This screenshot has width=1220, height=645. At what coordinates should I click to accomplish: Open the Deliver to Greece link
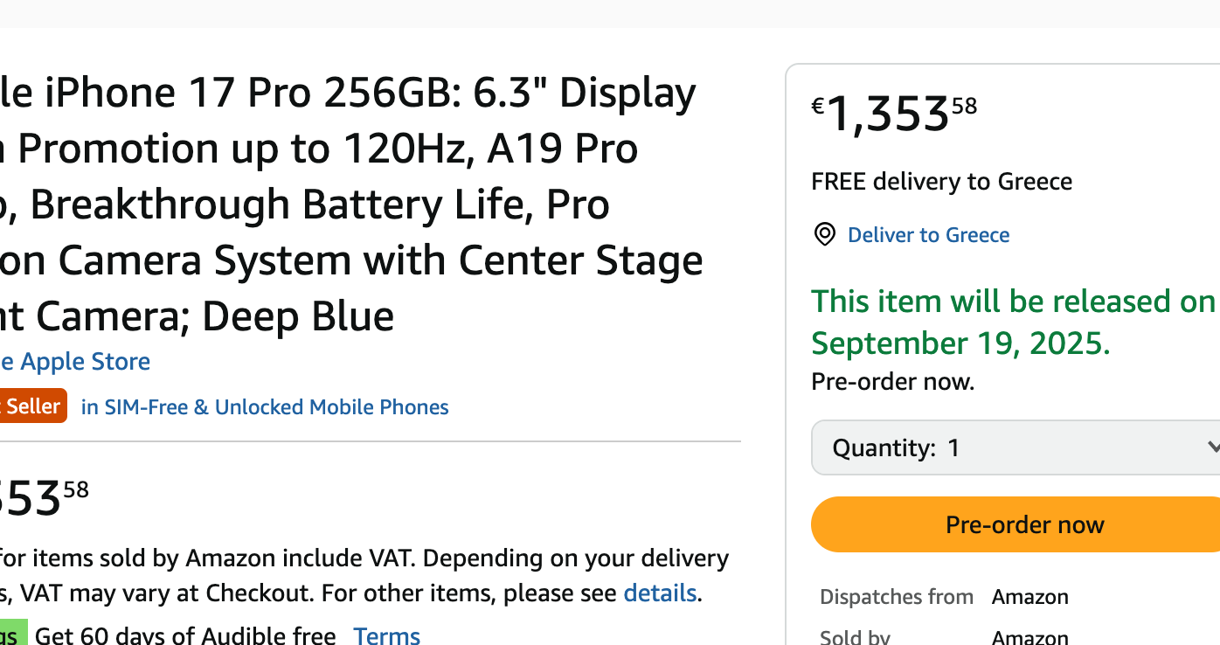tap(928, 234)
